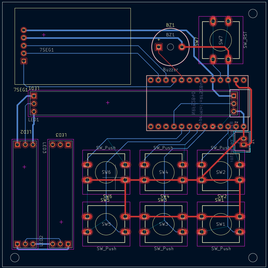268x268 pixels.
Task: Select the Buzzer silkscreen text
Action: (171, 69)
